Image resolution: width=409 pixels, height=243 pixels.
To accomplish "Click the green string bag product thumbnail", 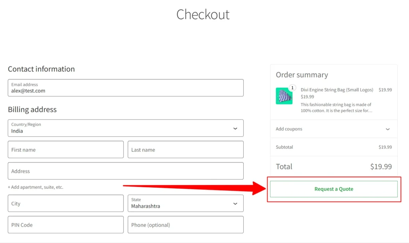I will pos(284,96).
